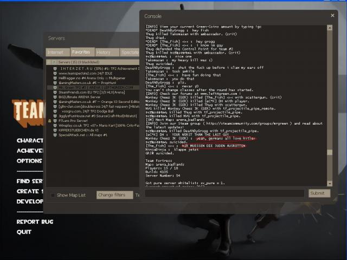This screenshot has width=347, height=260.
Task: Click the shield icon next to www.teamspectate2.com
Action: tap(55, 74)
